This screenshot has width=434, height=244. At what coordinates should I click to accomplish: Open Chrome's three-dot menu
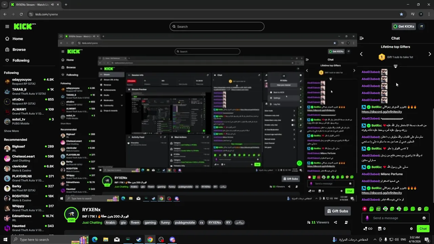point(429,14)
